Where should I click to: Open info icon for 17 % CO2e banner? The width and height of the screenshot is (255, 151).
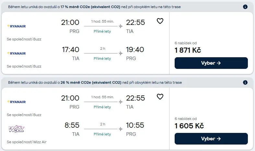click(x=245, y=7)
